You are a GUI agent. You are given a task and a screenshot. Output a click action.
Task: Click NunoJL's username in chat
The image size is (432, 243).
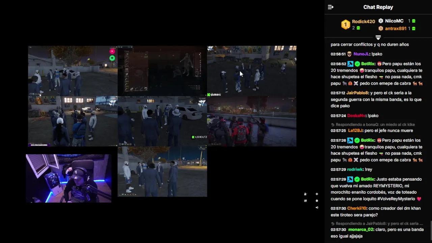361,54
